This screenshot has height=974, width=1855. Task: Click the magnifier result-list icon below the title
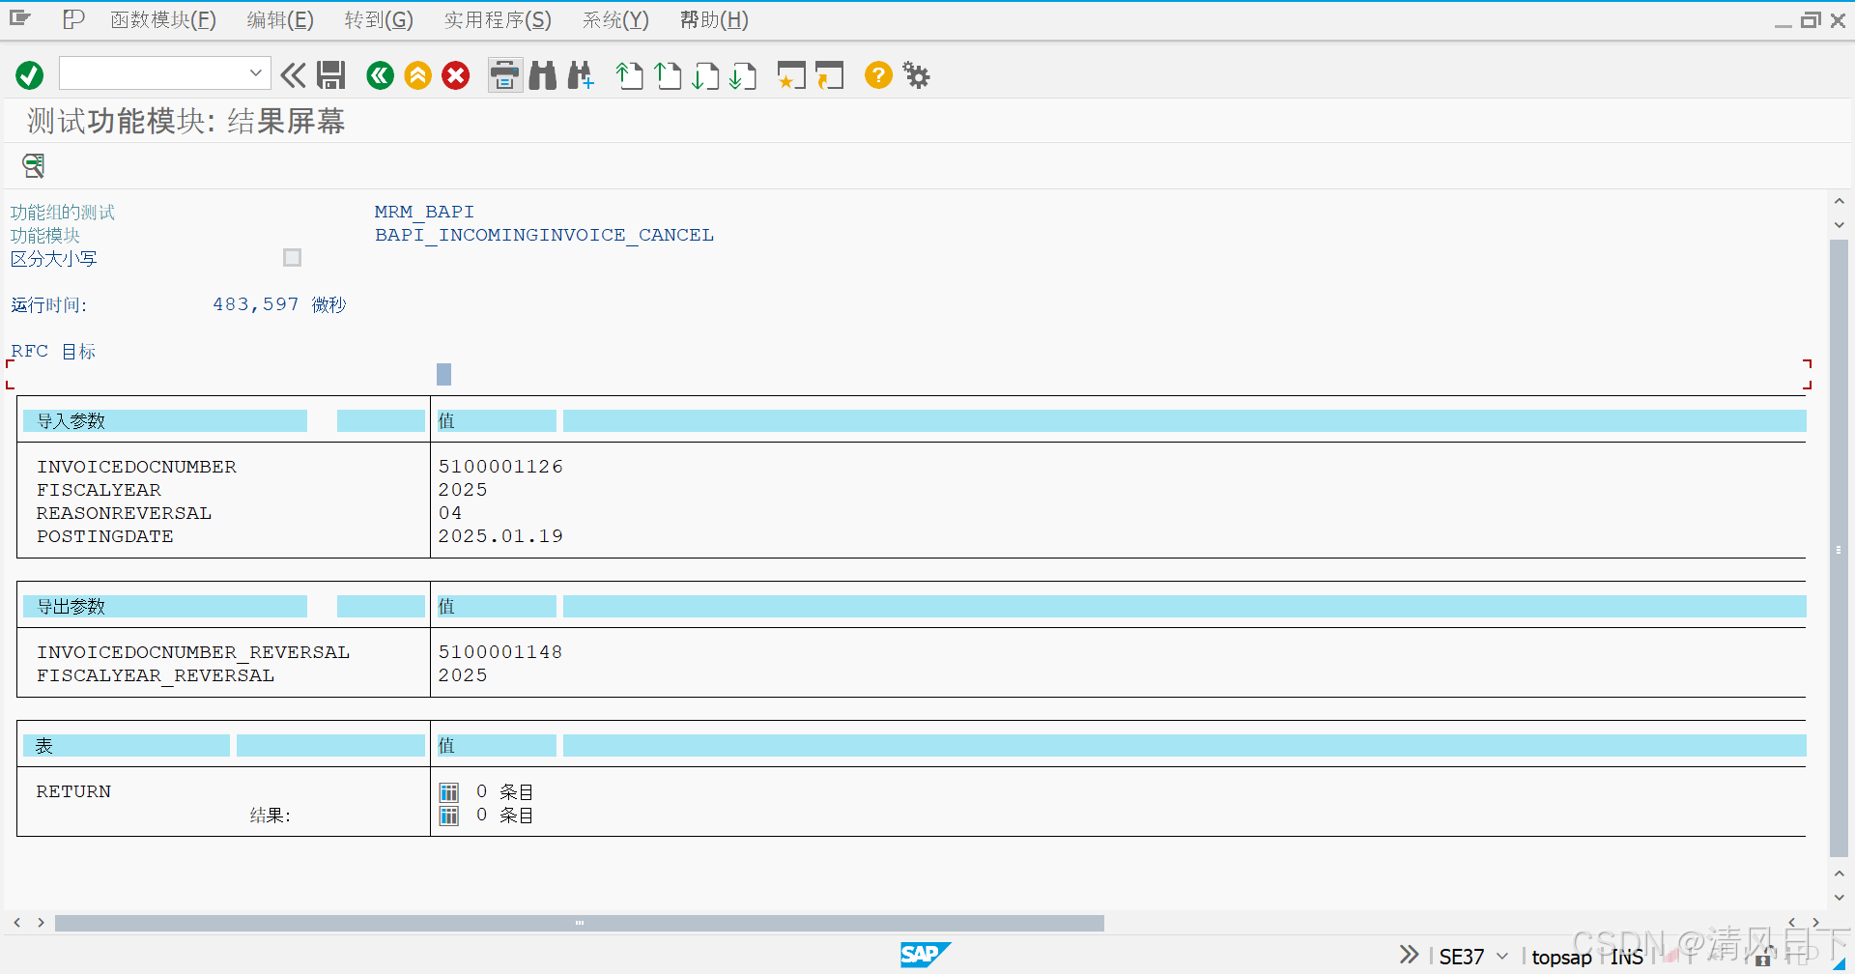click(x=32, y=165)
